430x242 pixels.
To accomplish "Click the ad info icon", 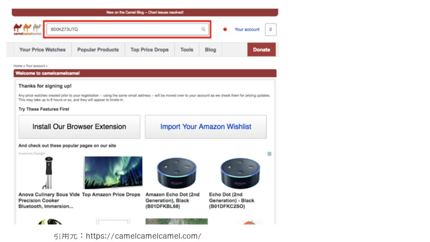I will tap(269, 154).
